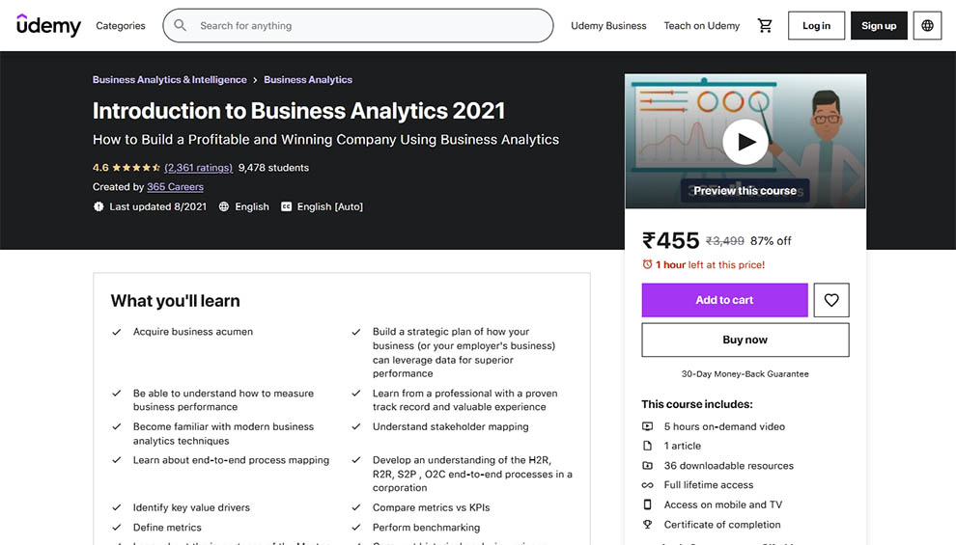Image resolution: width=956 pixels, height=545 pixels.
Task: Click the star rating icons
Action: (136, 168)
